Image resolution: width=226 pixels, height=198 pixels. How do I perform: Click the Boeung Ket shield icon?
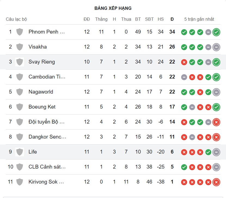(19, 107)
